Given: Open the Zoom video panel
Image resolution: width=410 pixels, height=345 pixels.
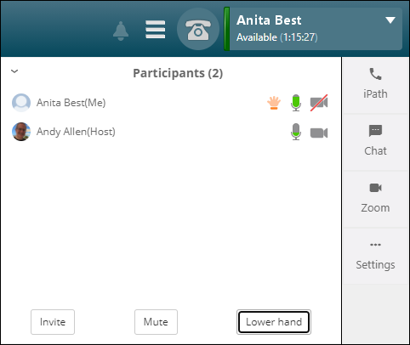Looking at the screenshot, I should click(375, 198).
